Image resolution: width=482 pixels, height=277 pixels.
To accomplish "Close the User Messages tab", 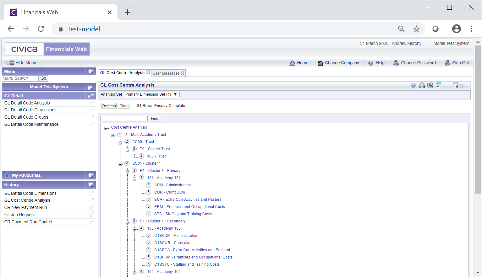I will (183, 73).
